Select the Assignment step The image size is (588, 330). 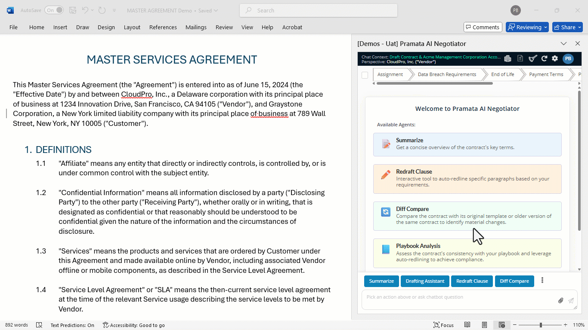(390, 75)
